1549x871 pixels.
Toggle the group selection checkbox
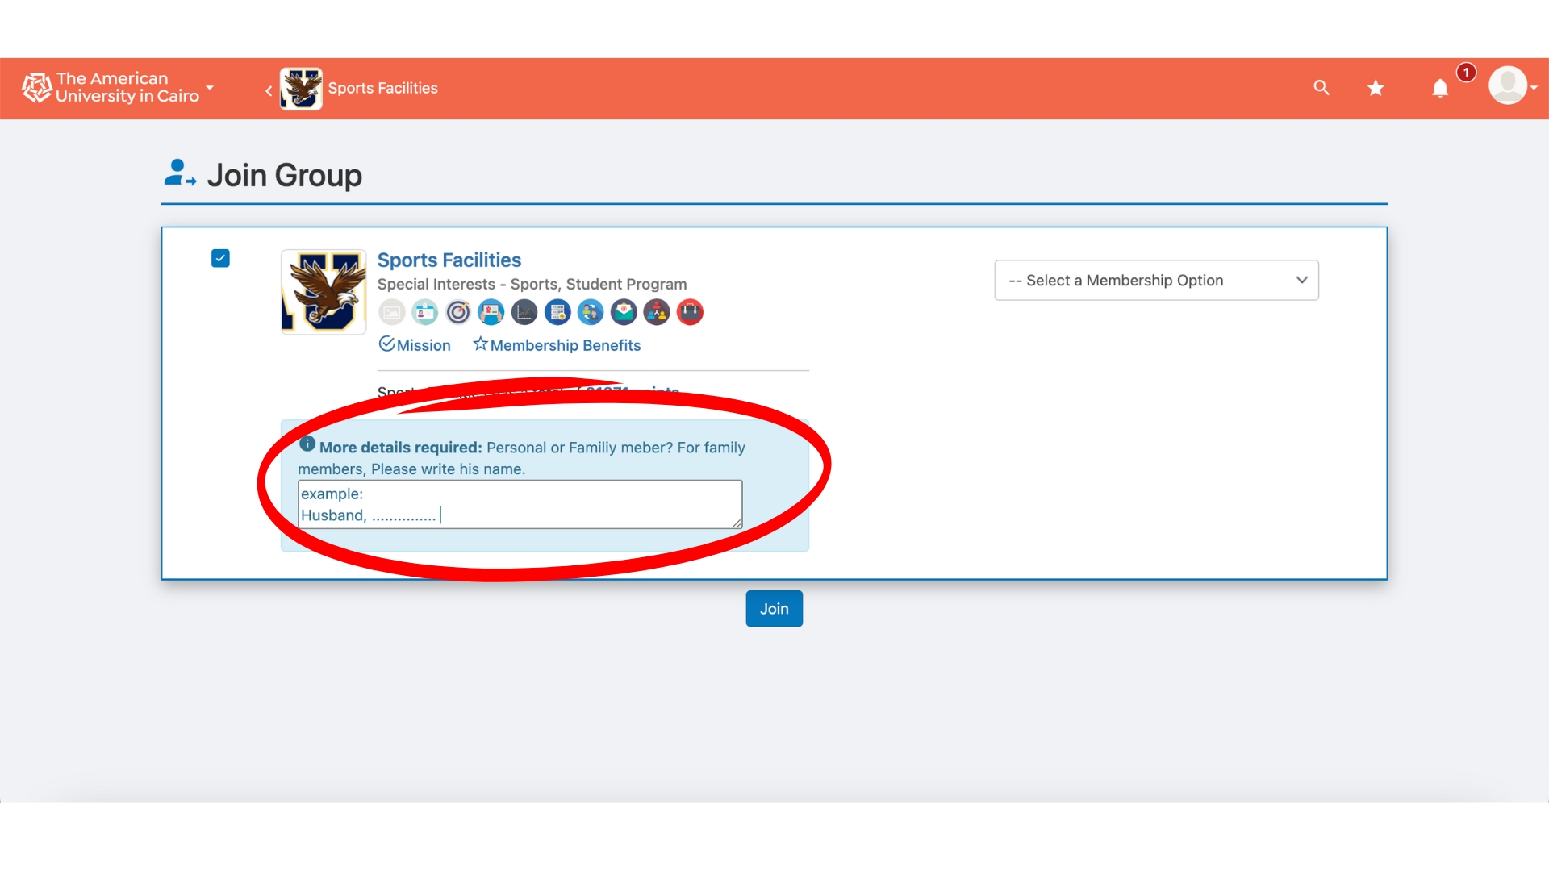coord(220,258)
